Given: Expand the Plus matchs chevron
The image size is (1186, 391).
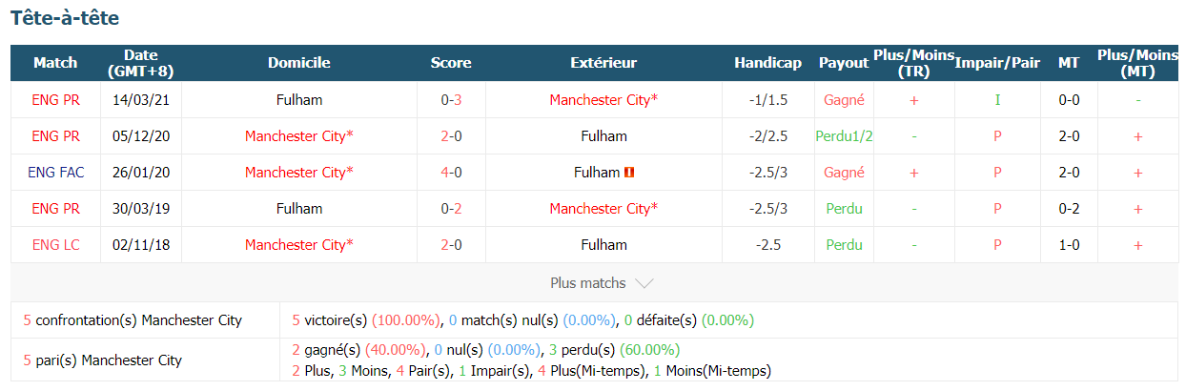Looking at the screenshot, I should pos(644,283).
